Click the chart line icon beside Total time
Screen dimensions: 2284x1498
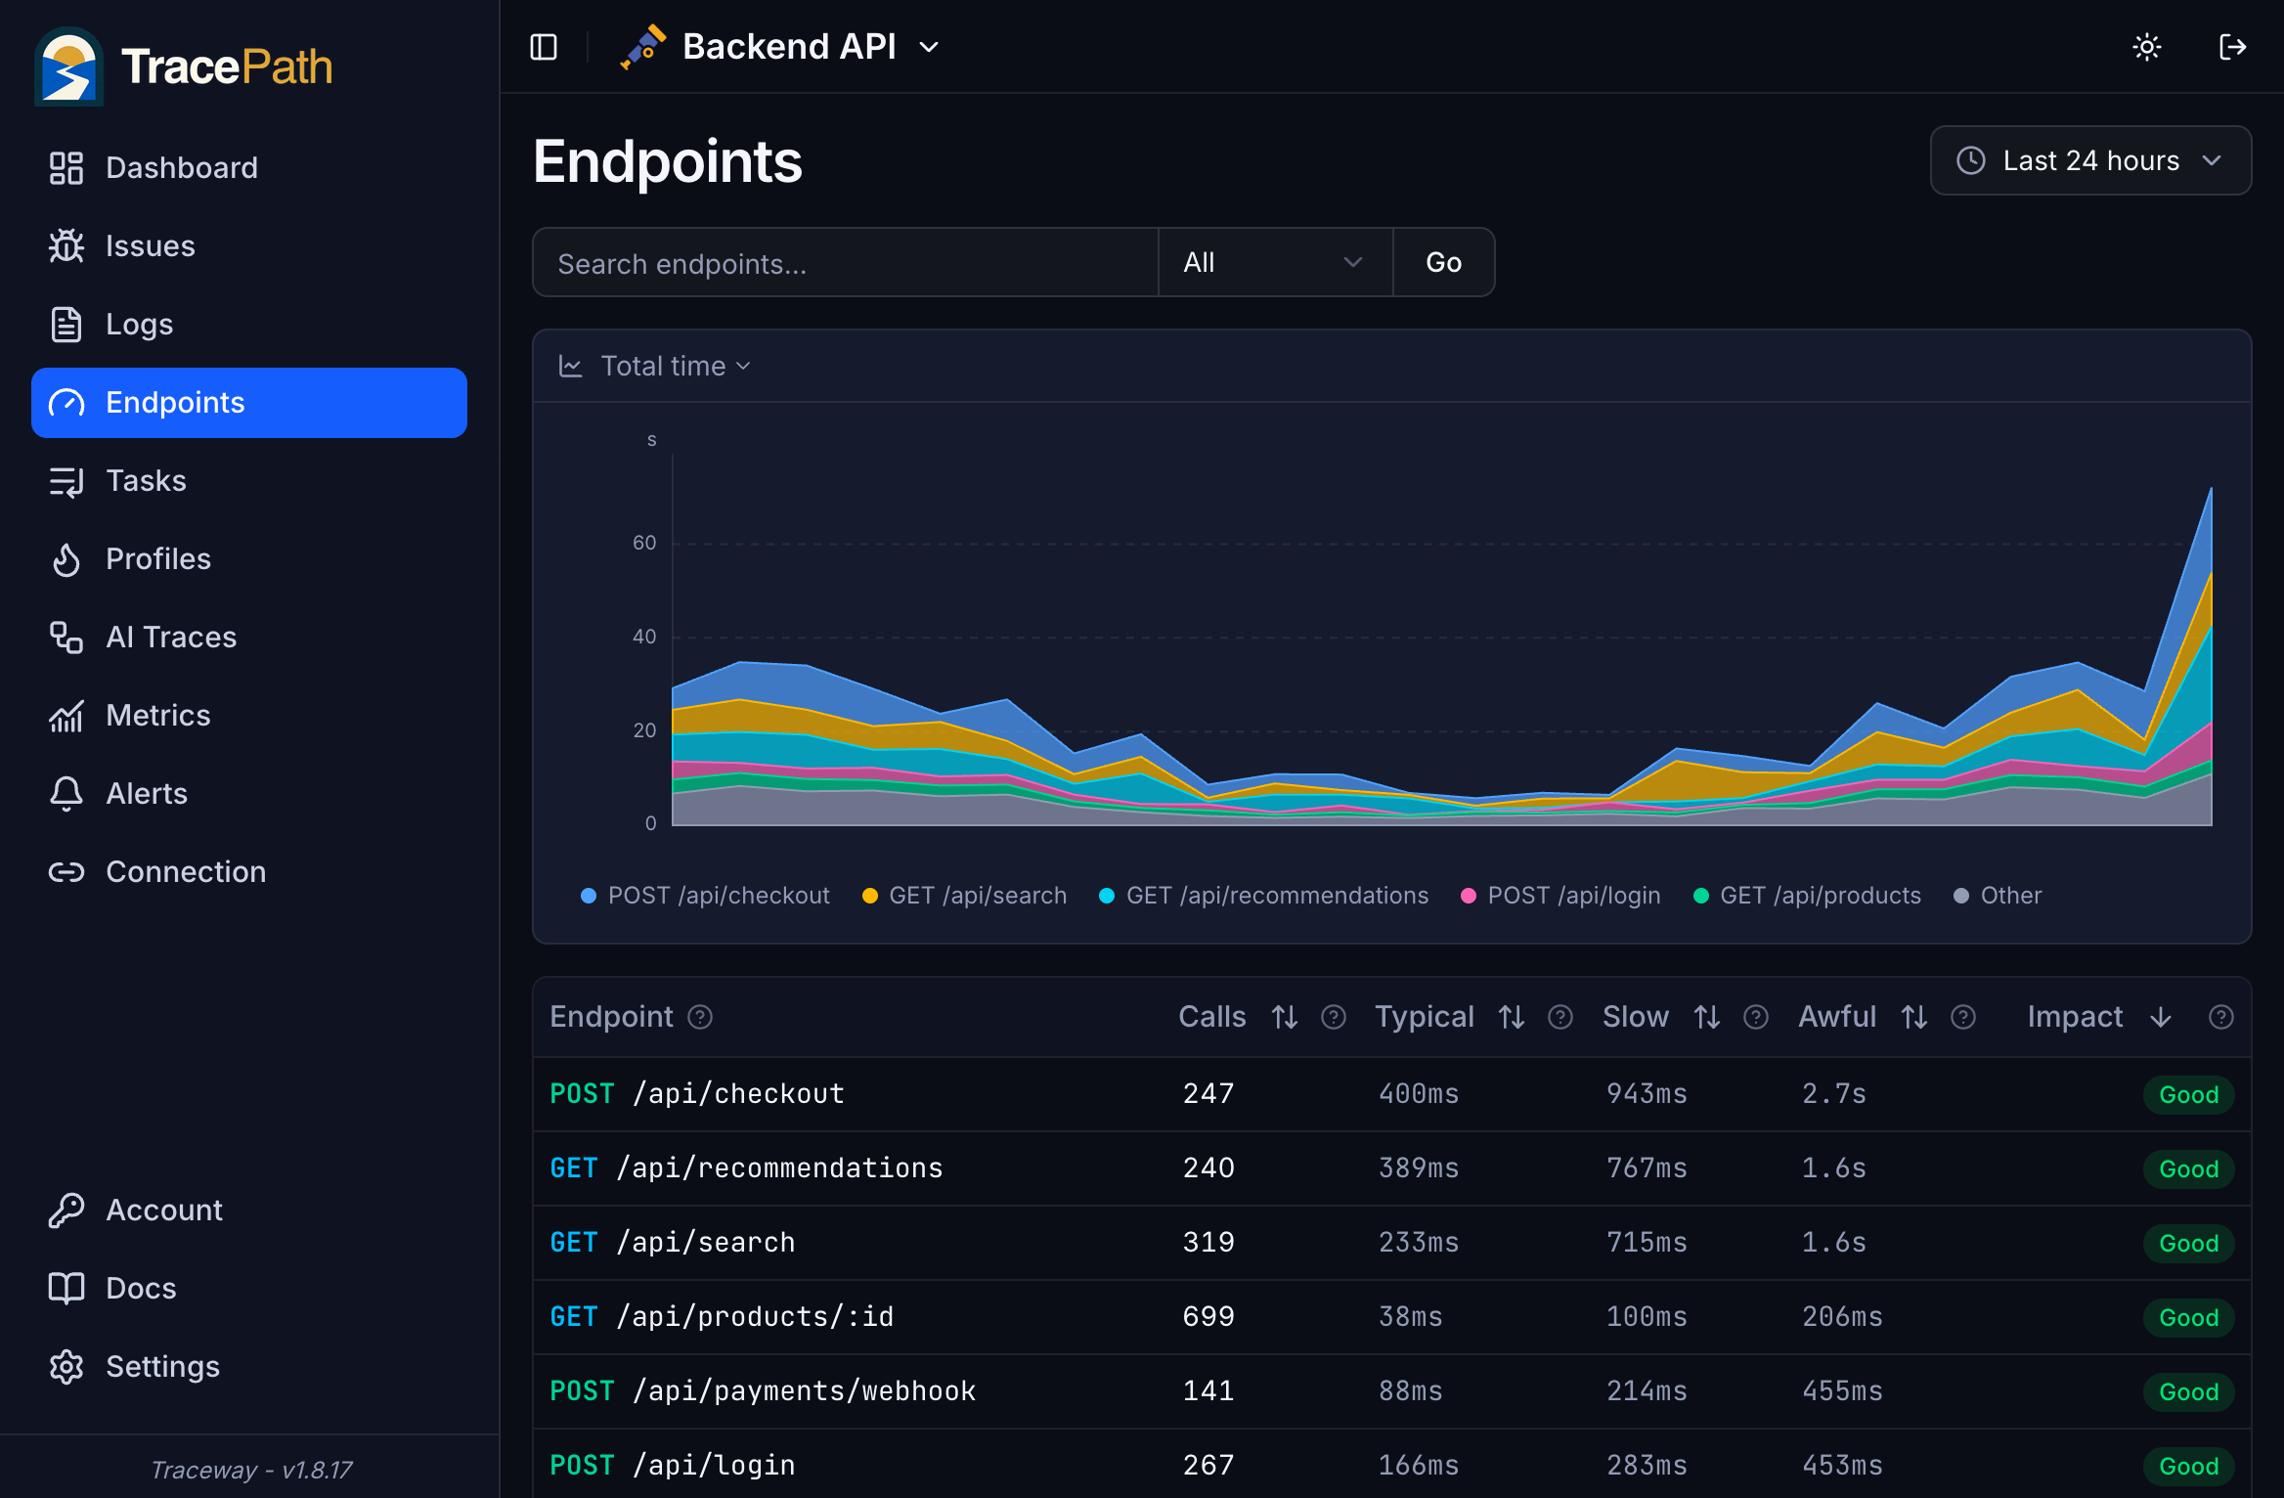570,366
